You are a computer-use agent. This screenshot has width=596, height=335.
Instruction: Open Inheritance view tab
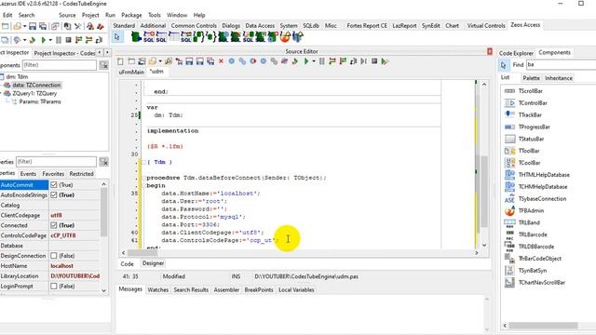[x=559, y=78]
